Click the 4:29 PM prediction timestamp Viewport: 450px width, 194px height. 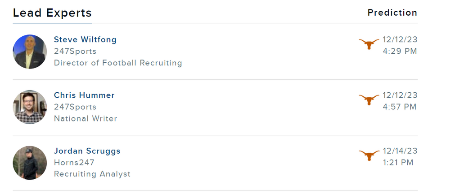pos(400,51)
